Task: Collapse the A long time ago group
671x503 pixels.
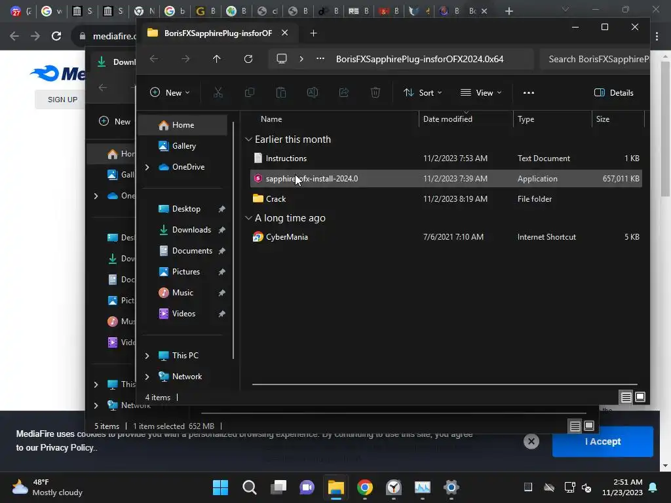Action: point(248,218)
